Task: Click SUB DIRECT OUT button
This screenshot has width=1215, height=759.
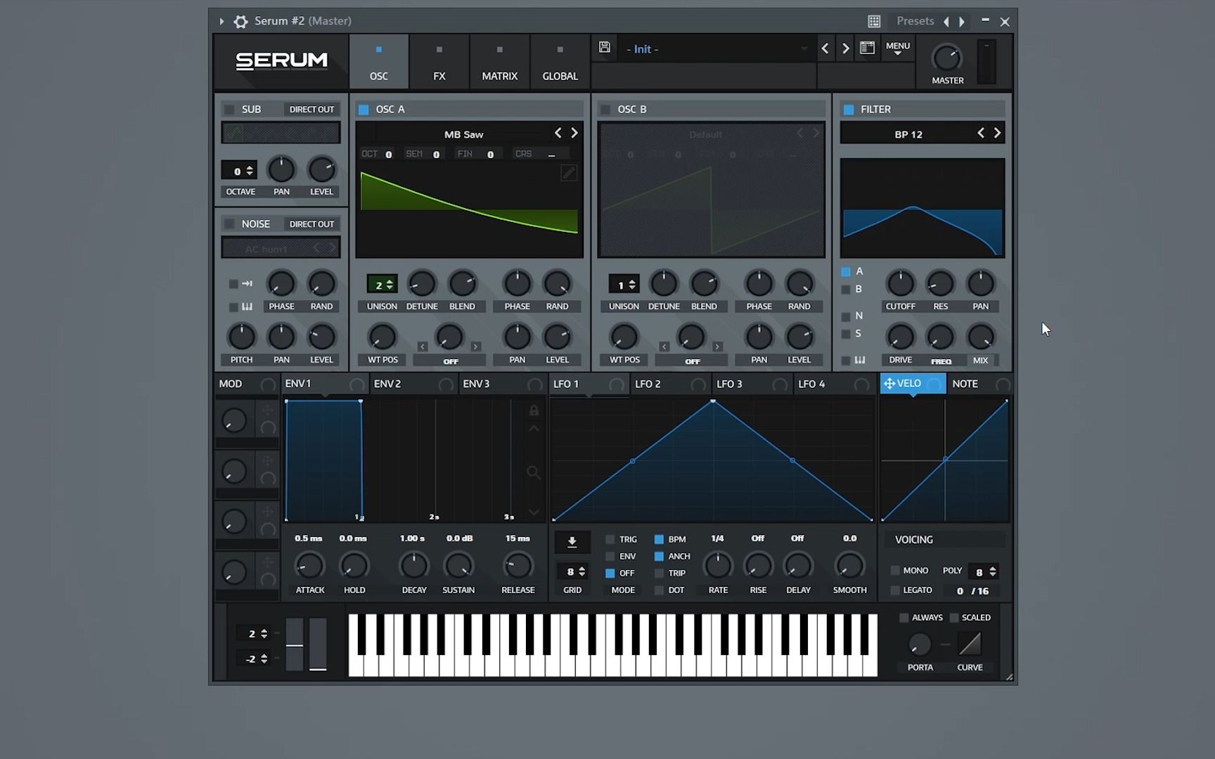Action: coord(311,109)
